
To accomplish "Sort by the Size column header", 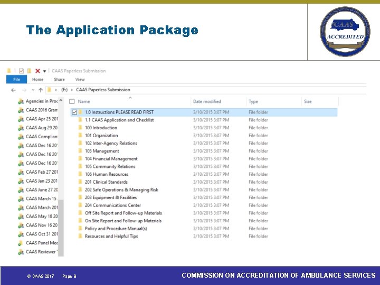I will click(308, 101).
